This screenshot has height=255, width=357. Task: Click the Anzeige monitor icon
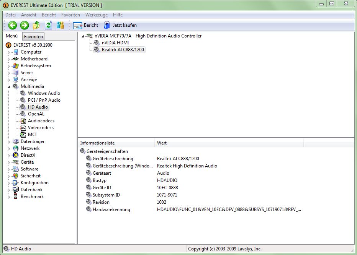[16, 80]
